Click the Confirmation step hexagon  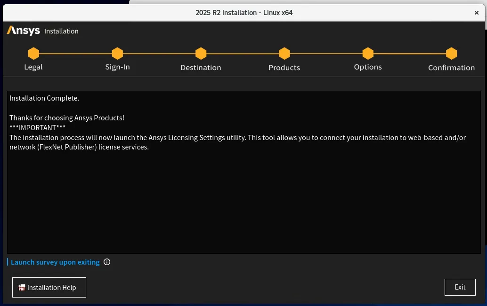(451, 53)
